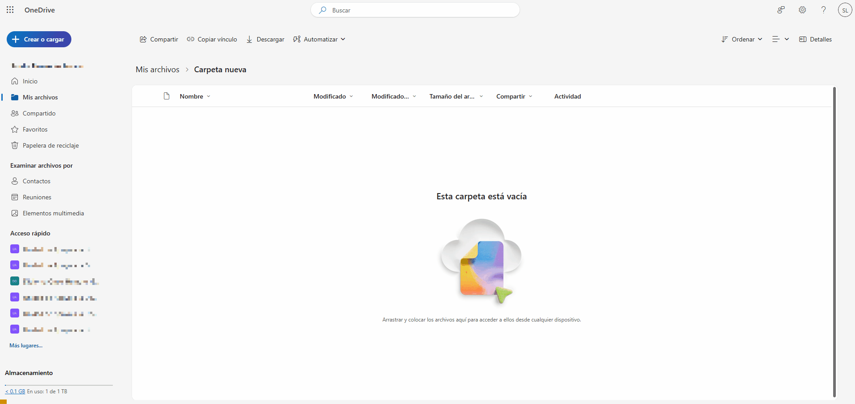
Task: Click the Crear o cargar button
Action: [x=39, y=39]
